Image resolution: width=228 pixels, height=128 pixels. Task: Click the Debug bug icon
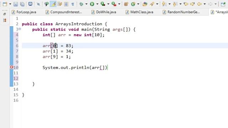[x=81, y=4]
